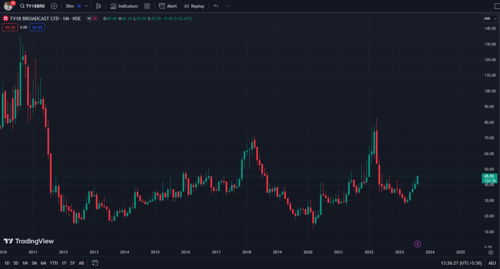Set range to 6M
Viewport: 500px width, 269px height.
click(43, 263)
